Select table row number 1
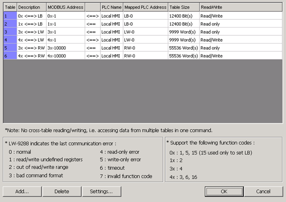The image size is (286, 202). pos(10,16)
